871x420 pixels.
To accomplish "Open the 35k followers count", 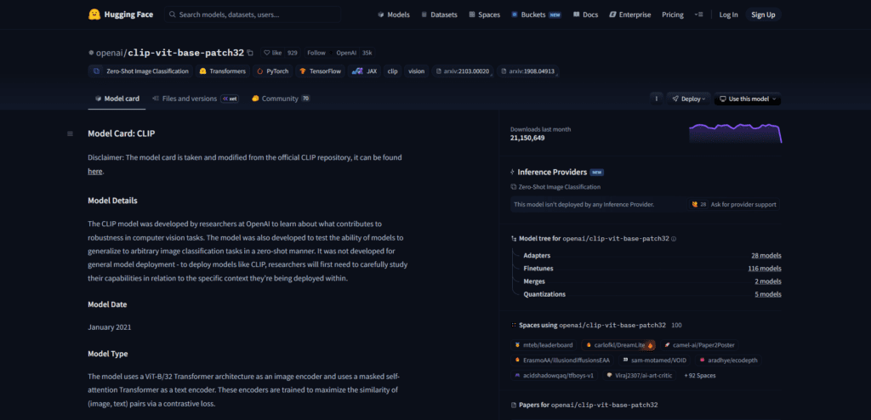I will (x=367, y=53).
